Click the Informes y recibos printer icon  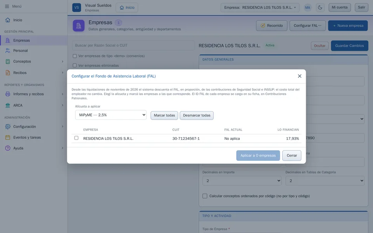(8, 94)
